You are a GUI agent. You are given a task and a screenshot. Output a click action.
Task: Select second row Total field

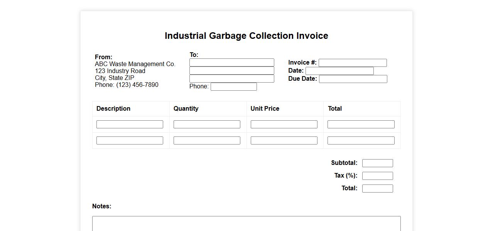(361, 141)
